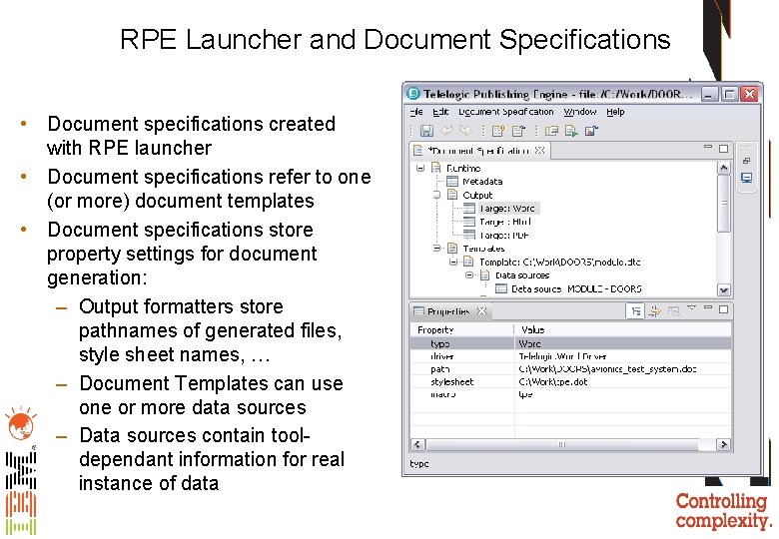Click the chart export toolbar icon
Screen dimensions: 779x539
[x=591, y=131]
